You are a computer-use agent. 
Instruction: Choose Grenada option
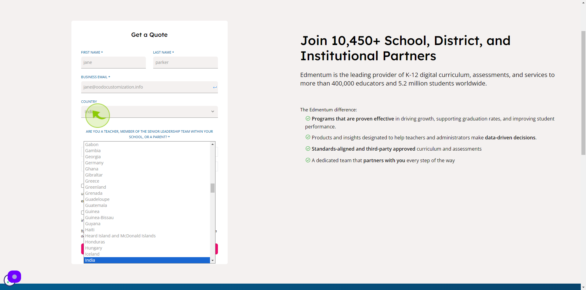(x=147, y=193)
